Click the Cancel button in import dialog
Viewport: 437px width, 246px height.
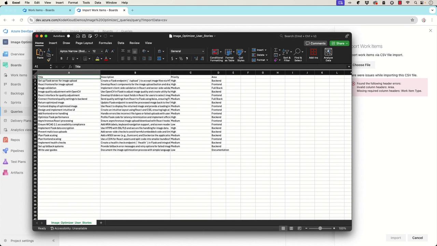[417, 238]
